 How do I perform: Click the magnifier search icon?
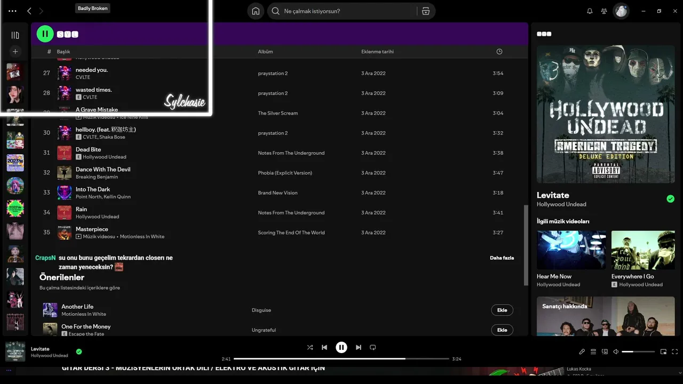click(276, 11)
